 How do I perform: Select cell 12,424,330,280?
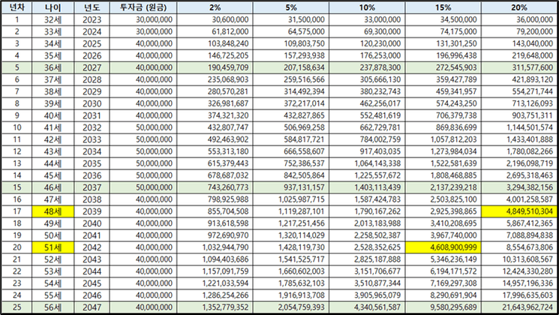click(519, 271)
